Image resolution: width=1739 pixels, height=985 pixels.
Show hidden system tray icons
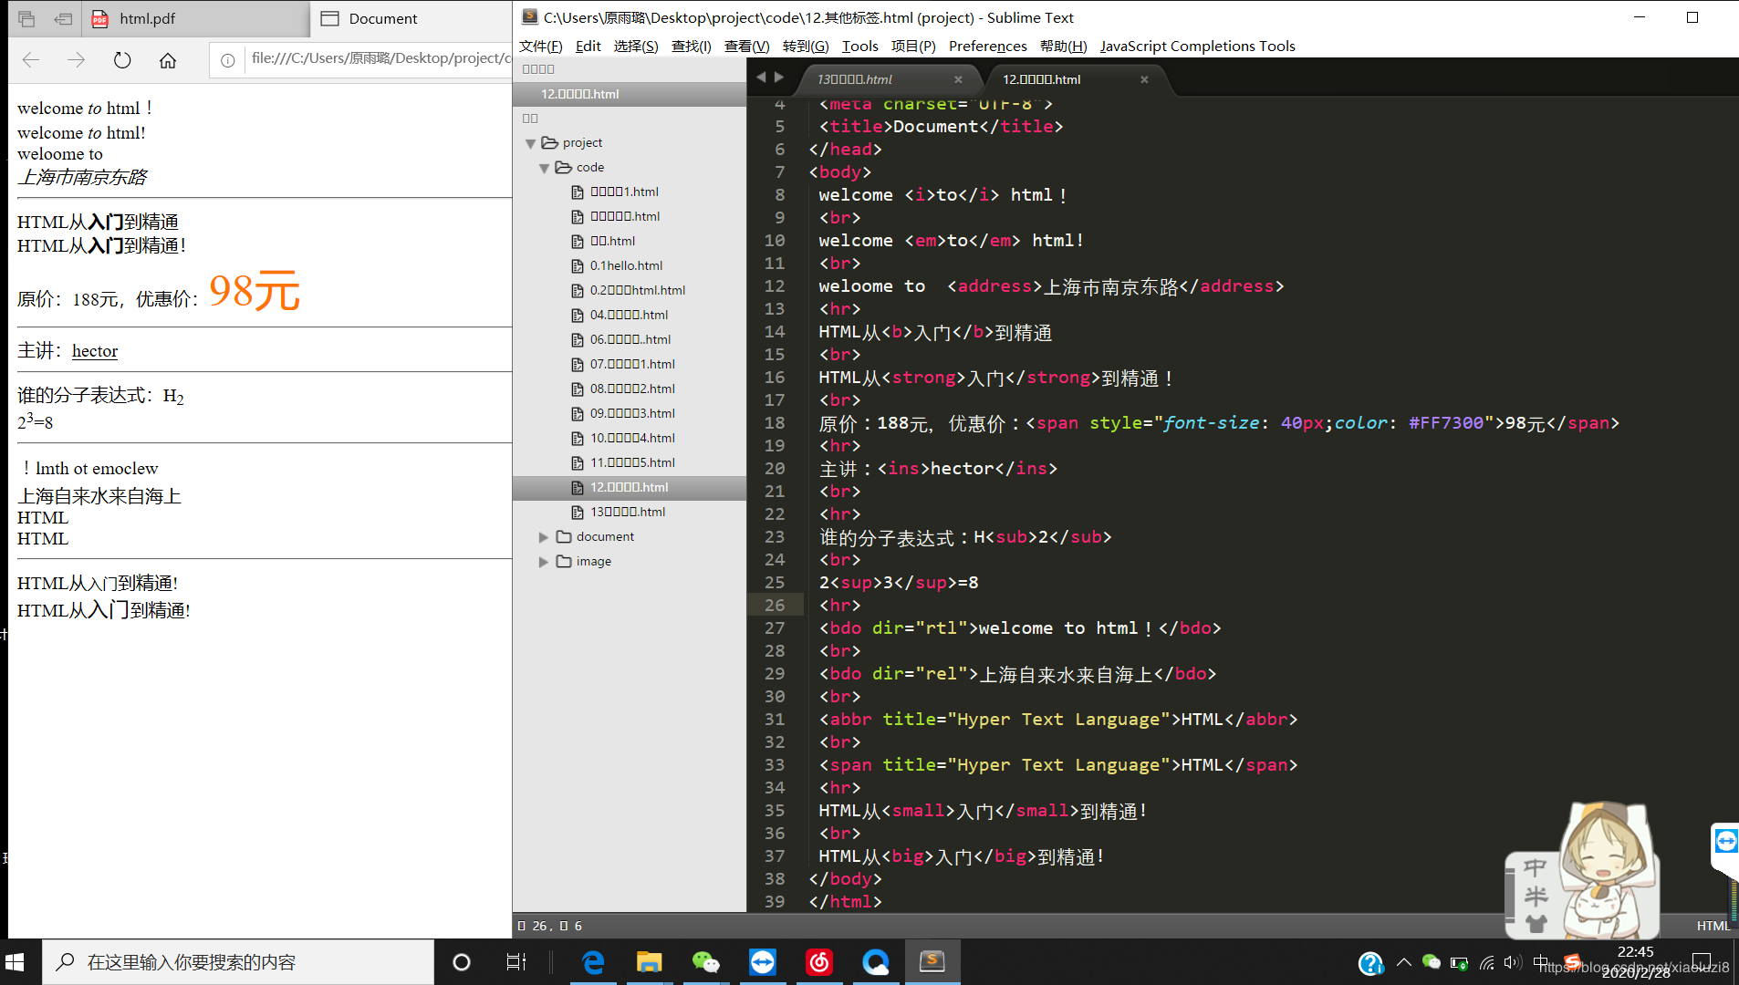(1404, 962)
